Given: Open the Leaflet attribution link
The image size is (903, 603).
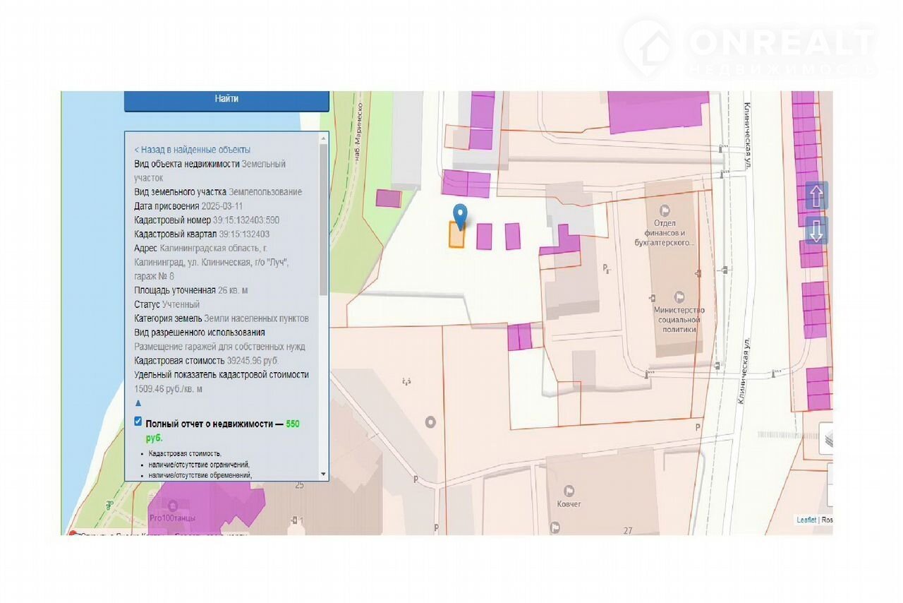Looking at the screenshot, I should click(x=806, y=520).
